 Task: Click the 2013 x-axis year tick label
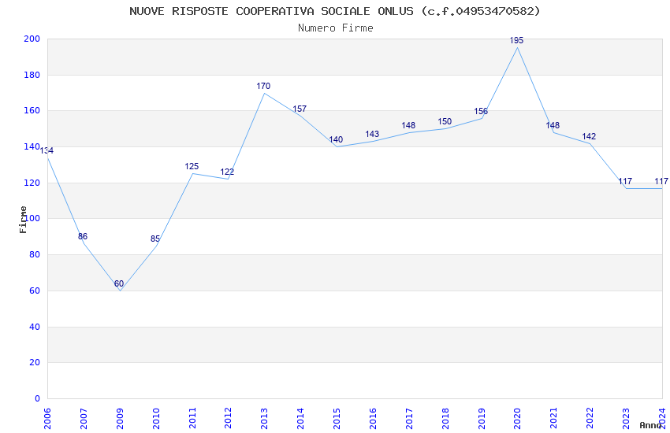(264, 419)
